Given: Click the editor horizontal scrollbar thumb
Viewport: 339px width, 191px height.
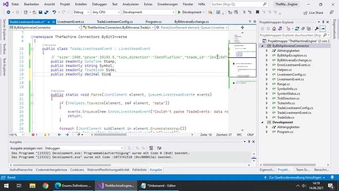Looking at the screenshot, I should click(x=110, y=135).
